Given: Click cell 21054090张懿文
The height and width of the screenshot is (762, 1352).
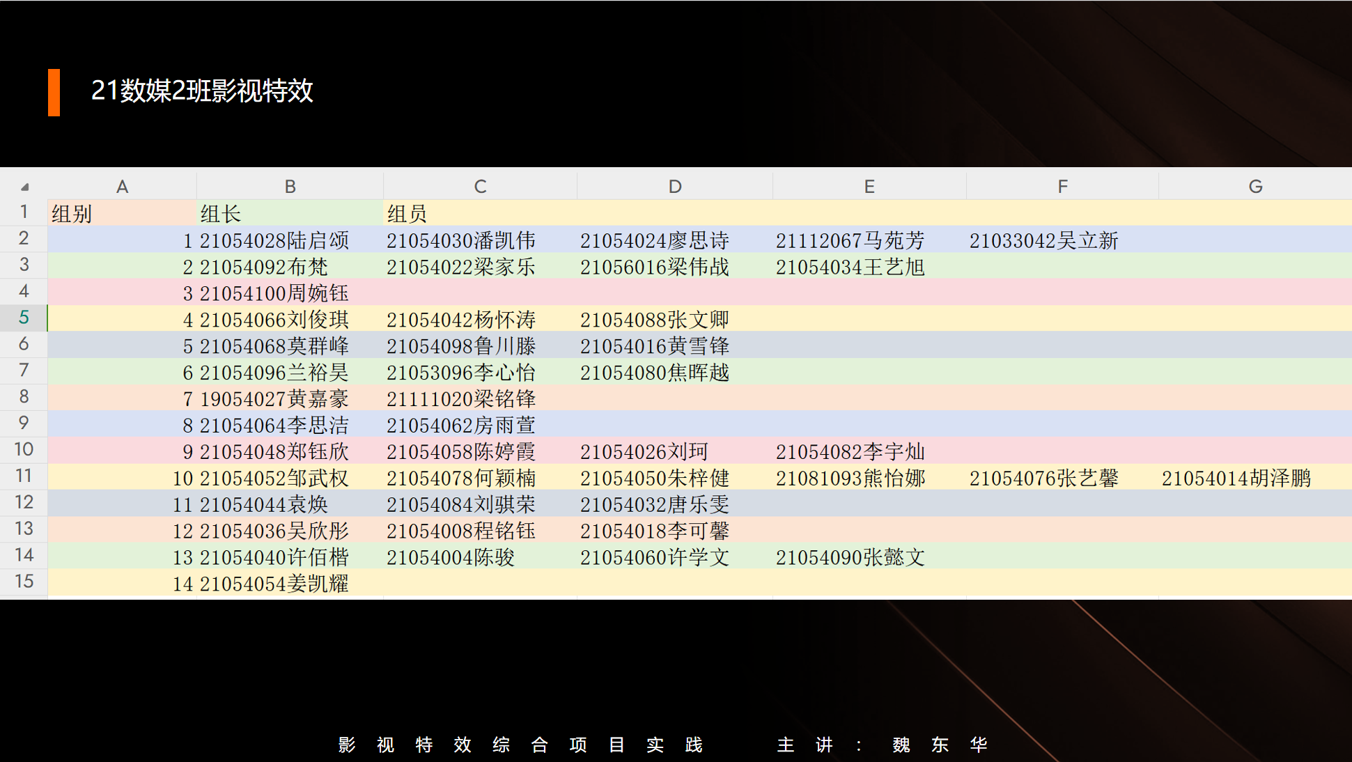Looking at the screenshot, I should pyautogui.click(x=850, y=557).
